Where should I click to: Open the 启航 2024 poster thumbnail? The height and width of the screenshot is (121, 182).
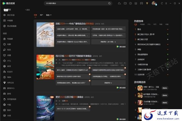click(45, 35)
